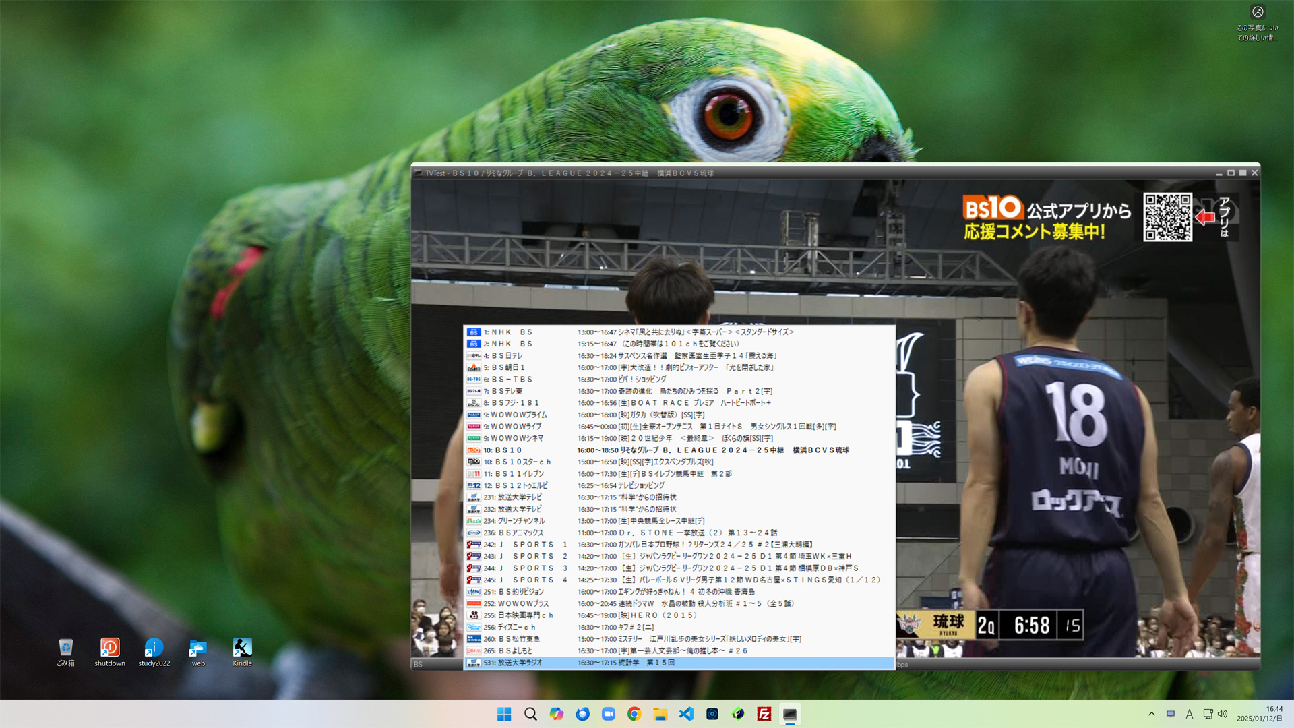Select 242: J SPORTS 1 channel
Image resolution: width=1294 pixels, height=728 pixels.
[x=679, y=545]
